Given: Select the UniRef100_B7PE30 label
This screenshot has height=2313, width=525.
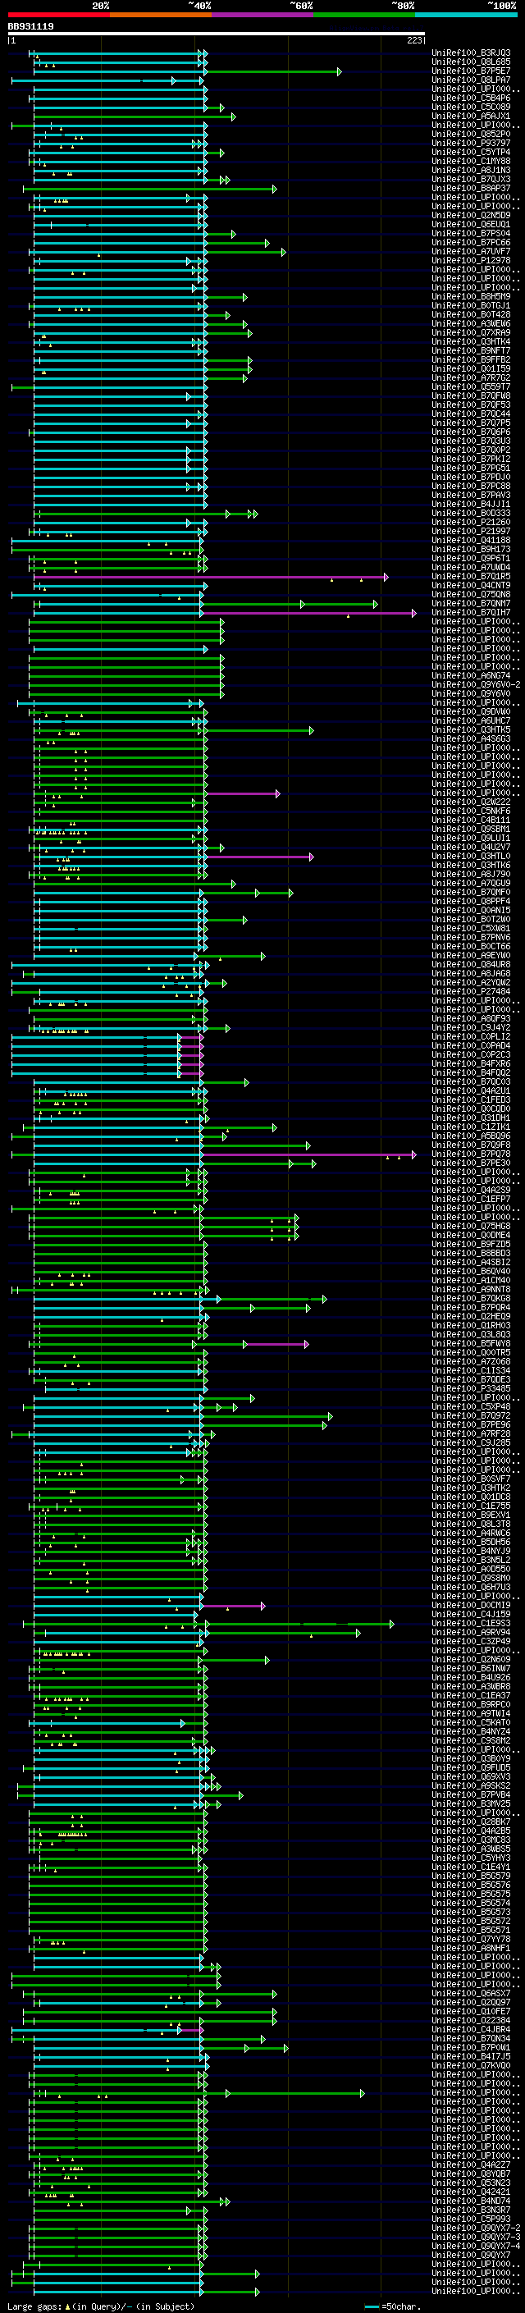Looking at the screenshot, I should [x=471, y=1163].
